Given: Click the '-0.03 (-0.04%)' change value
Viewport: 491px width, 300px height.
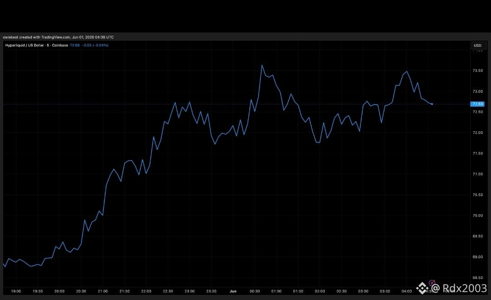Looking at the screenshot, I should click(95, 45).
